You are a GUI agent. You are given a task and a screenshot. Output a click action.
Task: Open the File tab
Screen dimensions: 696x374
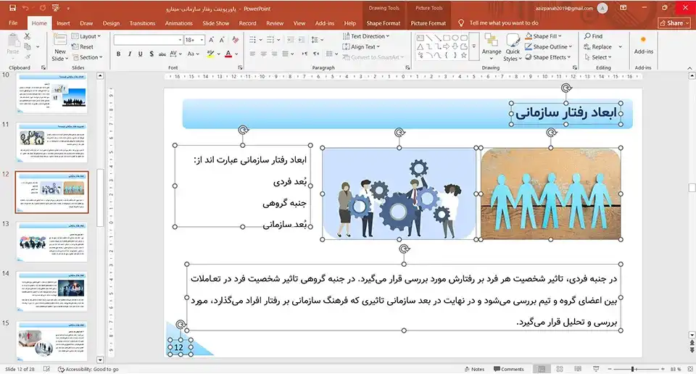pos(13,23)
